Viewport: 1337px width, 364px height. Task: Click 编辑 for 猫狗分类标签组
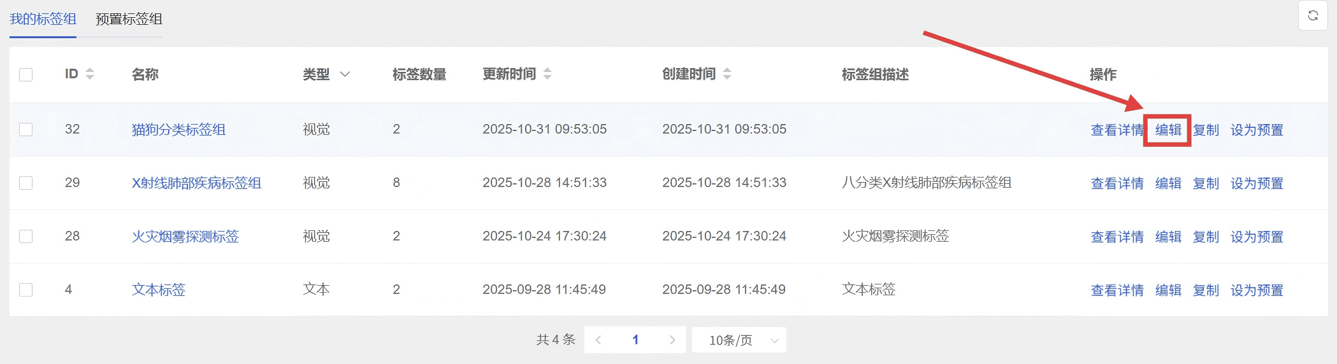tap(1167, 130)
